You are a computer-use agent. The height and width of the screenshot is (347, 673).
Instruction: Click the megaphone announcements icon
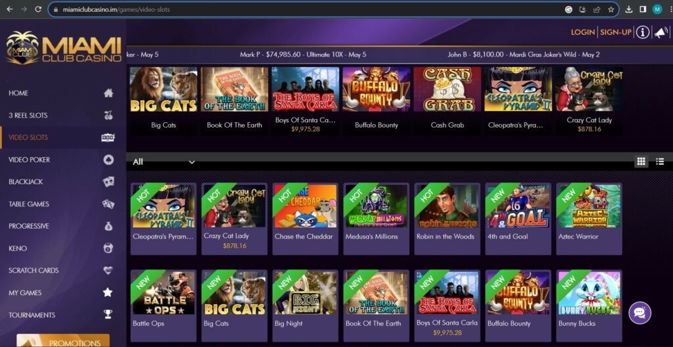[x=661, y=32]
